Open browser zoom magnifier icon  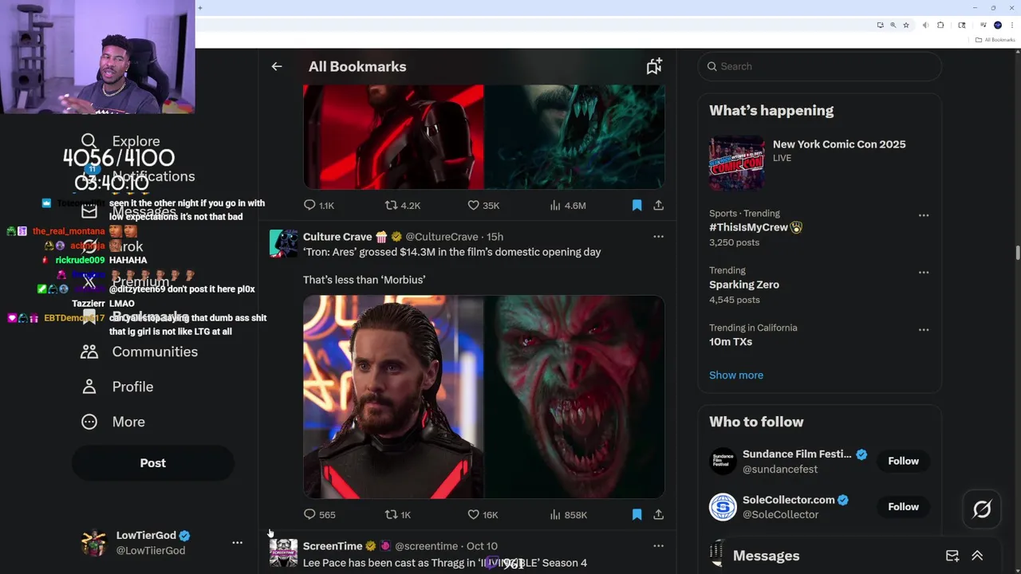tap(893, 26)
